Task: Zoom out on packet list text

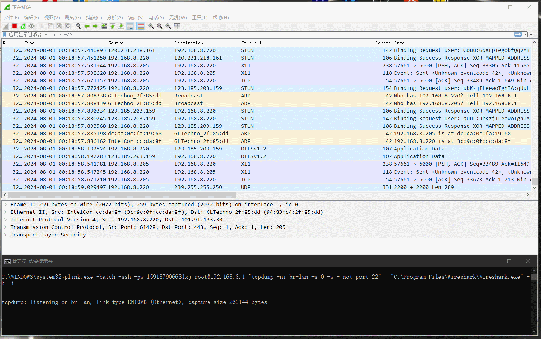Action: pyautogui.click(x=160, y=26)
